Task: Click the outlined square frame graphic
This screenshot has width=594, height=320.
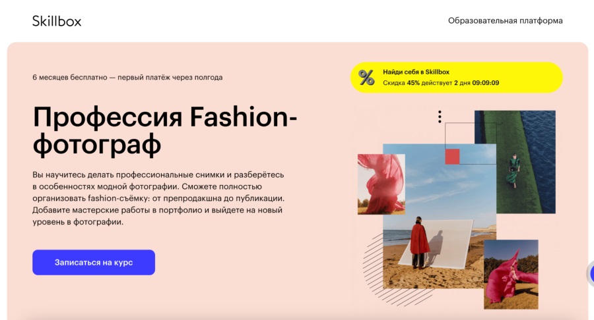Action: pyautogui.click(x=471, y=143)
